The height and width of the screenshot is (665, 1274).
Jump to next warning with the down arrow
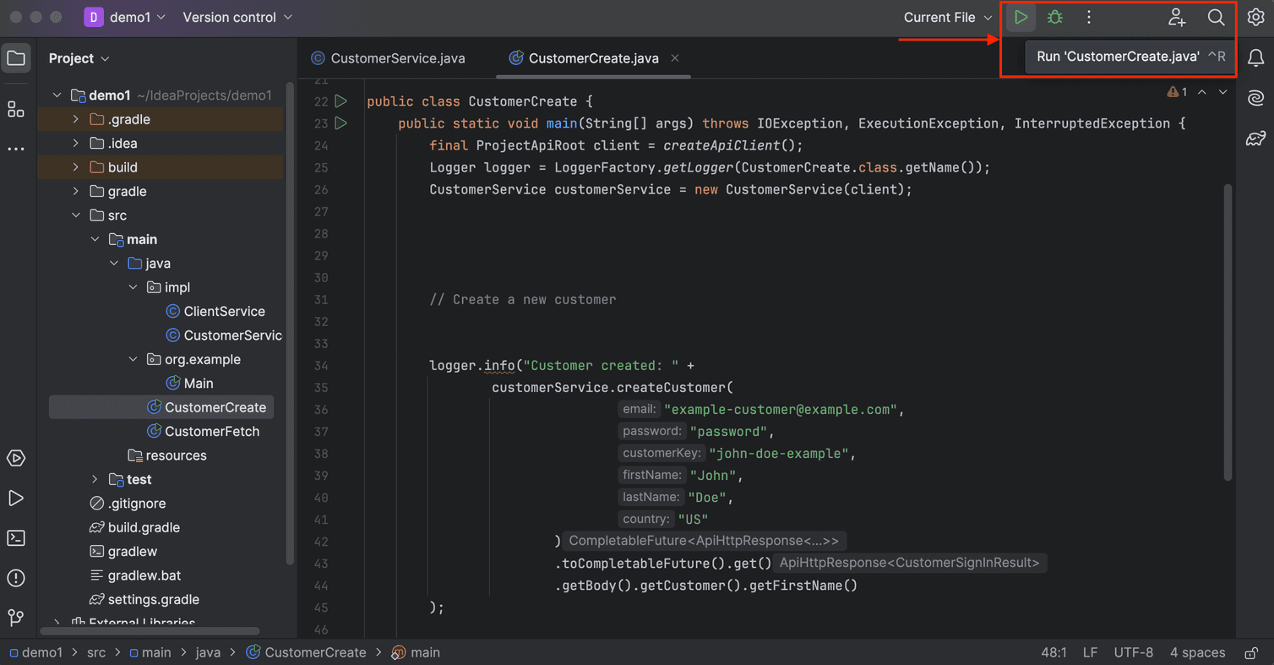tap(1222, 92)
